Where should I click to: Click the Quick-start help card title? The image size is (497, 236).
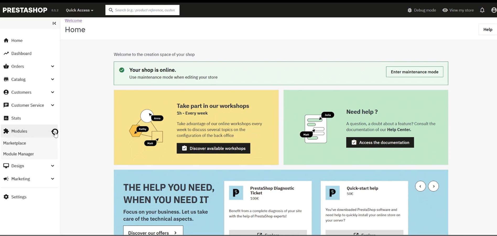pyautogui.click(x=362, y=188)
